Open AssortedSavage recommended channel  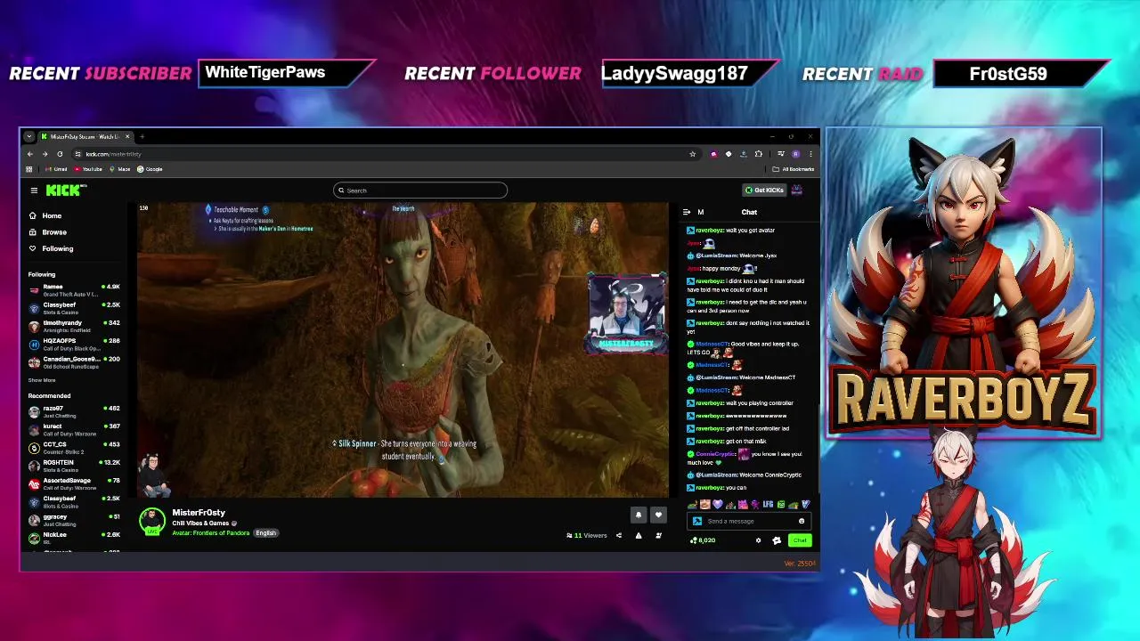[75, 484]
